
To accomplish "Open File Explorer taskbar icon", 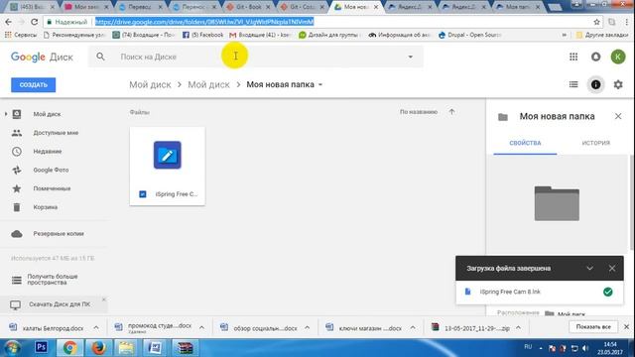I will (126, 347).
